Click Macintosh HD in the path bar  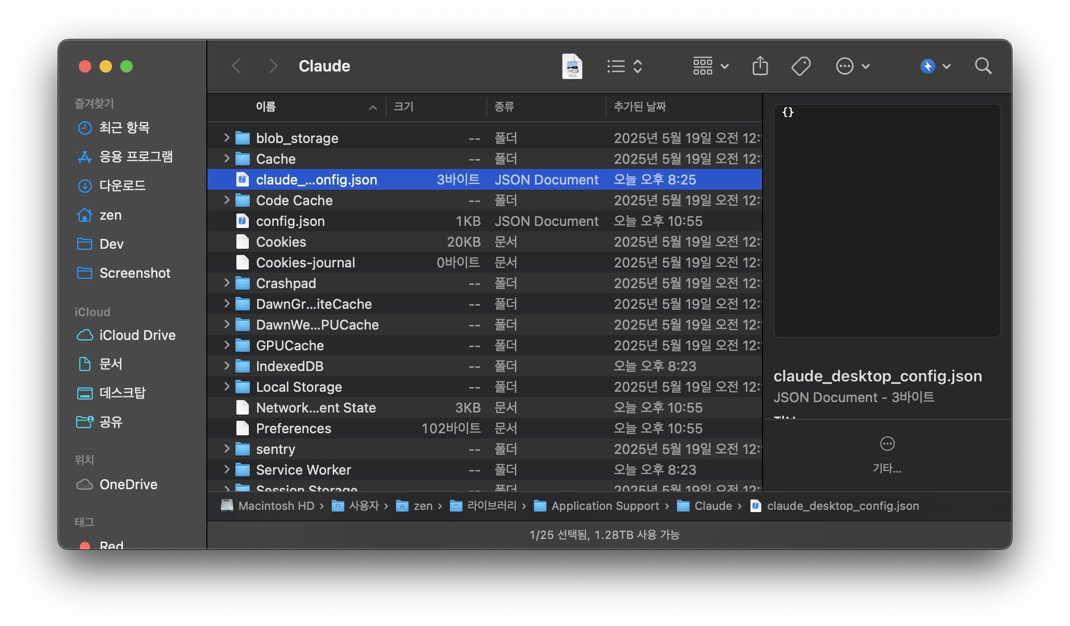tap(268, 506)
